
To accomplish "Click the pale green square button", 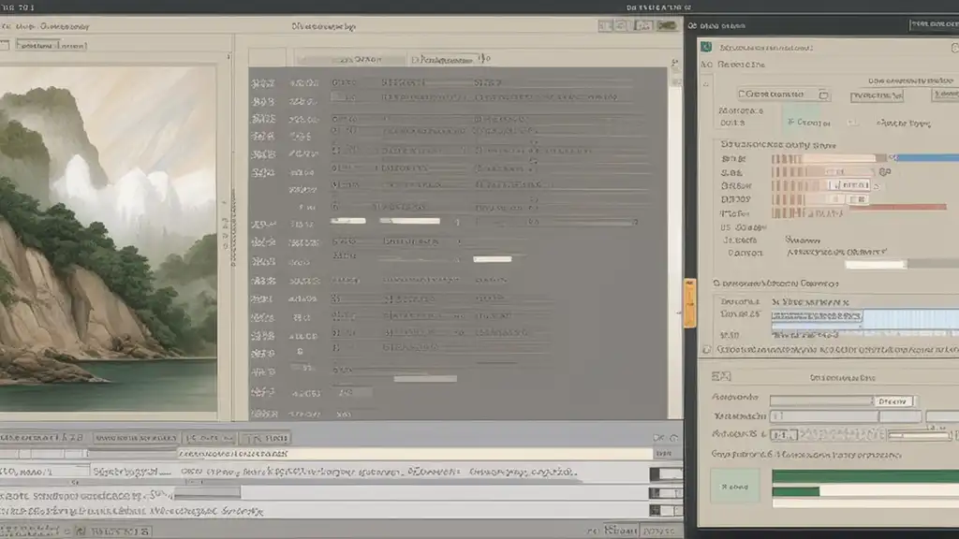I will coord(734,486).
